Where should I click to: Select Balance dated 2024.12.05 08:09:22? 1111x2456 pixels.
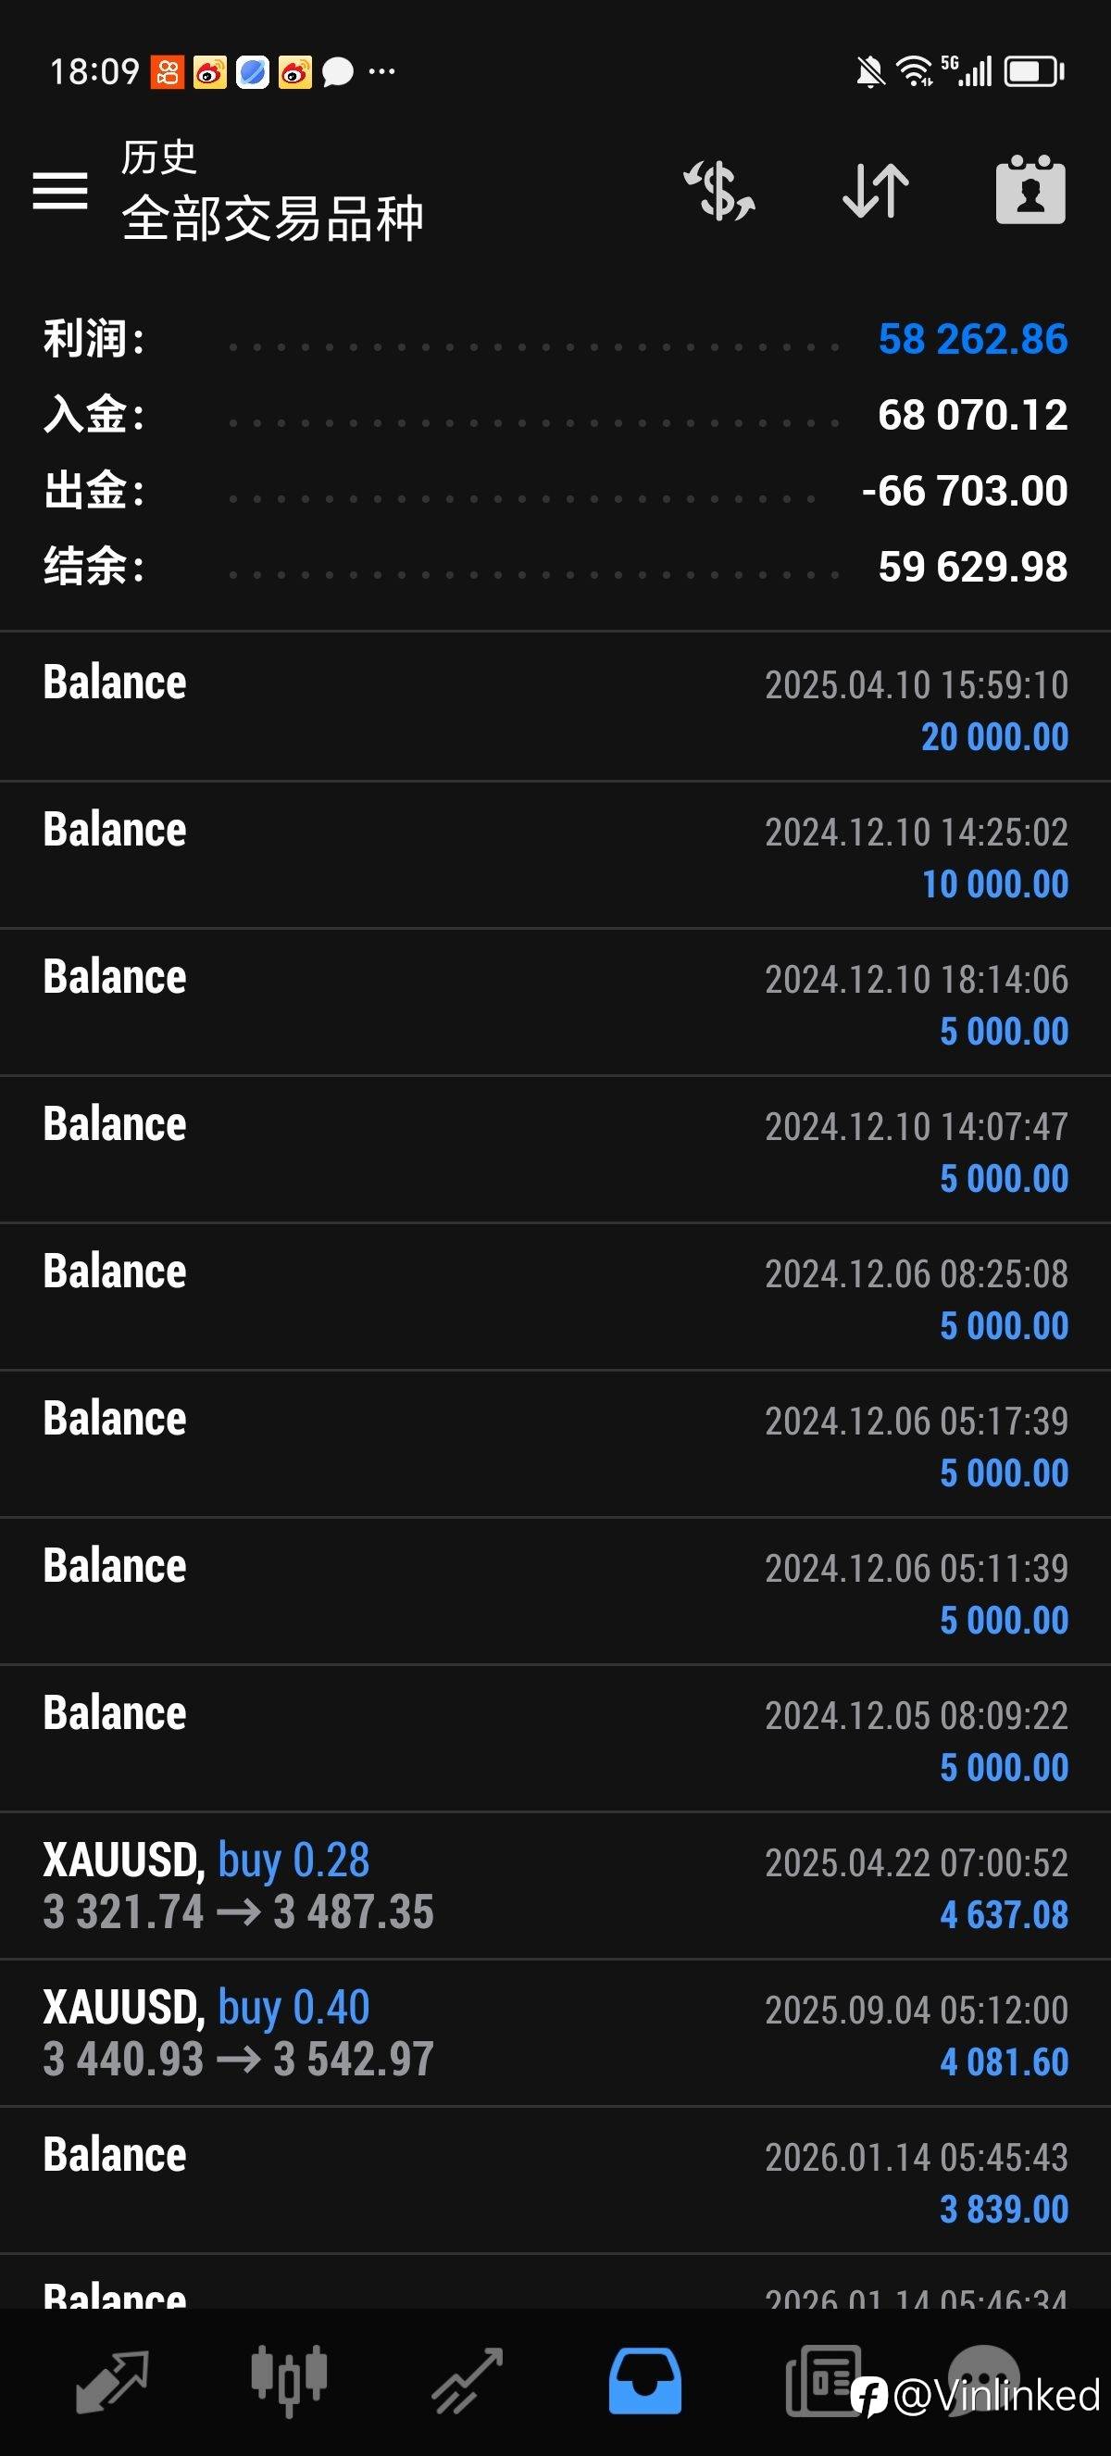coord(555,1739)
